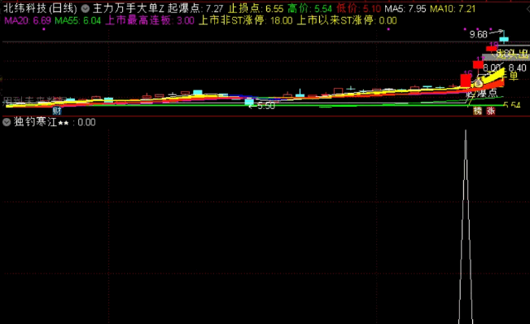Viewport: 530px width, 324px height.
Task: Click the MA20: 6.69 readout
Action: (x=28, y=20)
